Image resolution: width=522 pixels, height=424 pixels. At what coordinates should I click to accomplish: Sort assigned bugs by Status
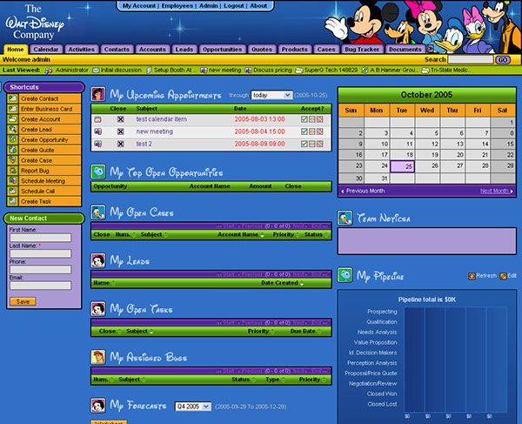[x=244, y=380]
